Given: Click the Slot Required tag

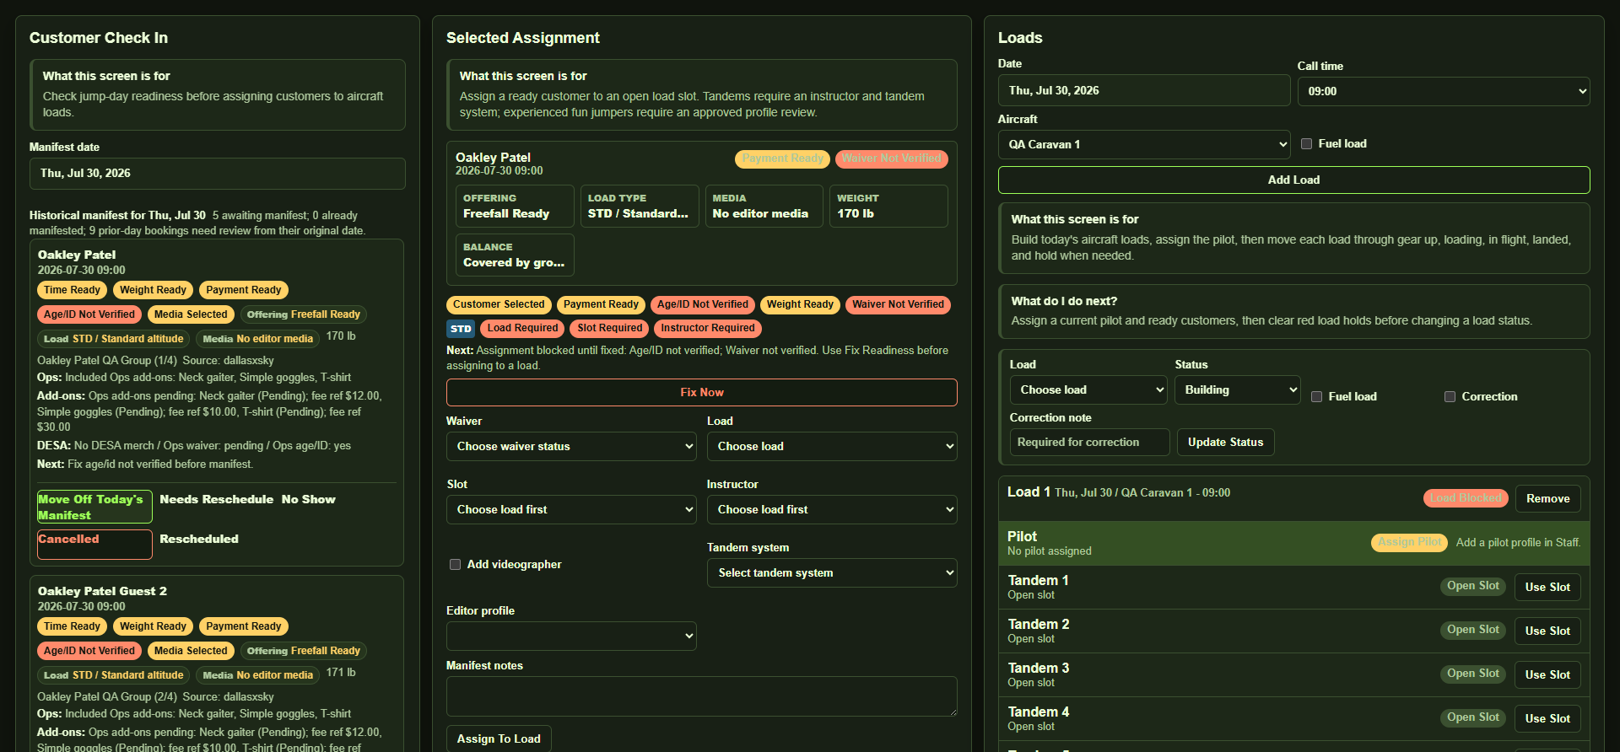Looking at the screenshot, I should [610, 328].
